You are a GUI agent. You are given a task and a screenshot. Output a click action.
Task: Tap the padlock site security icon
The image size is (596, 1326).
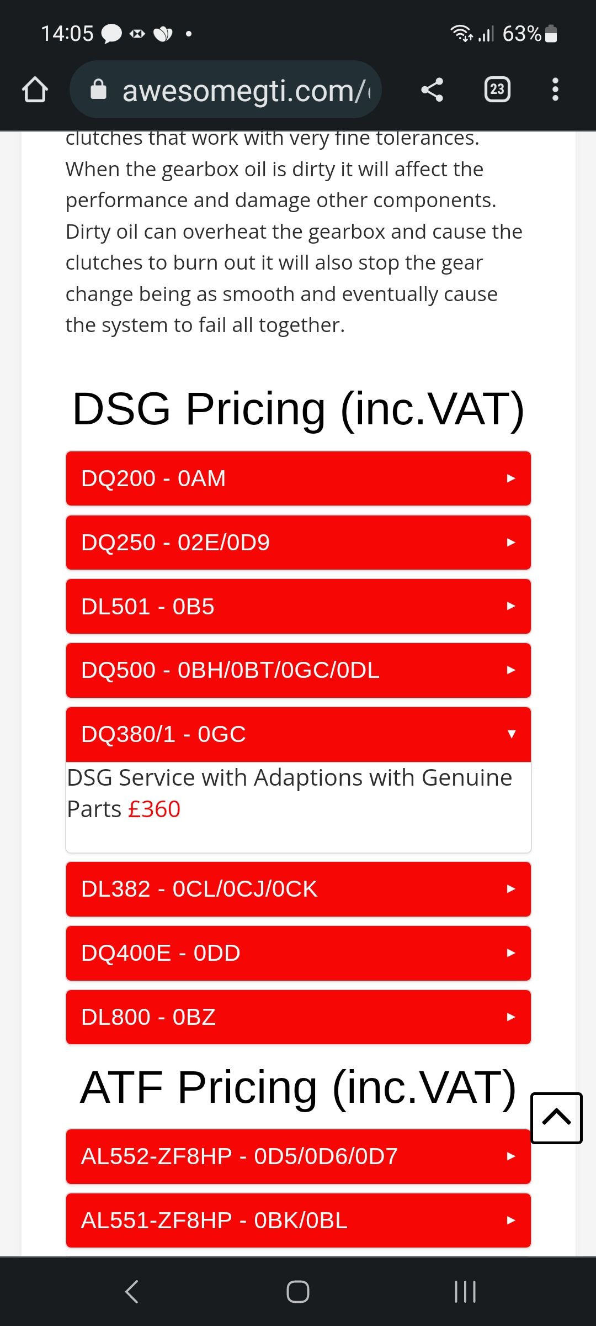pos(98,90)
